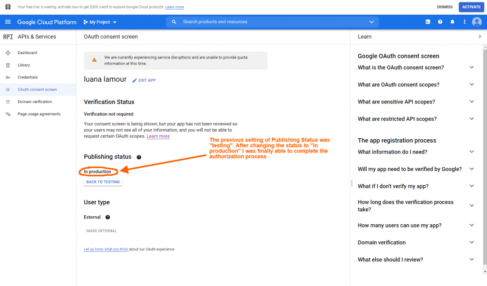Click the 'luana lamour' app name
487x286 pixels.
click(x=105, y=79)
